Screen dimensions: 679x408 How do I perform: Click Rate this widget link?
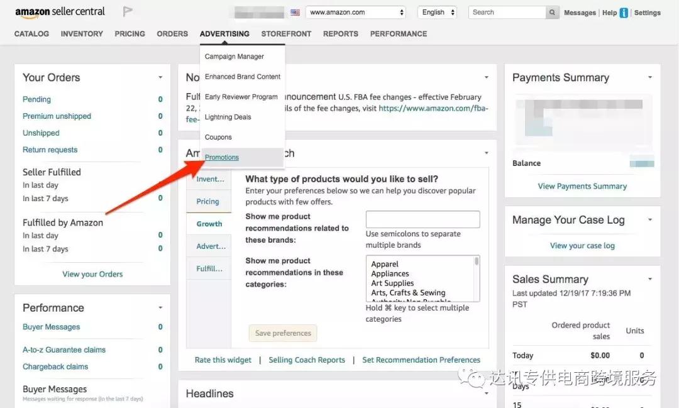point(223,360)
